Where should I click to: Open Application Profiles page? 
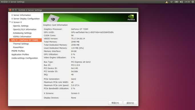[20, 54]
